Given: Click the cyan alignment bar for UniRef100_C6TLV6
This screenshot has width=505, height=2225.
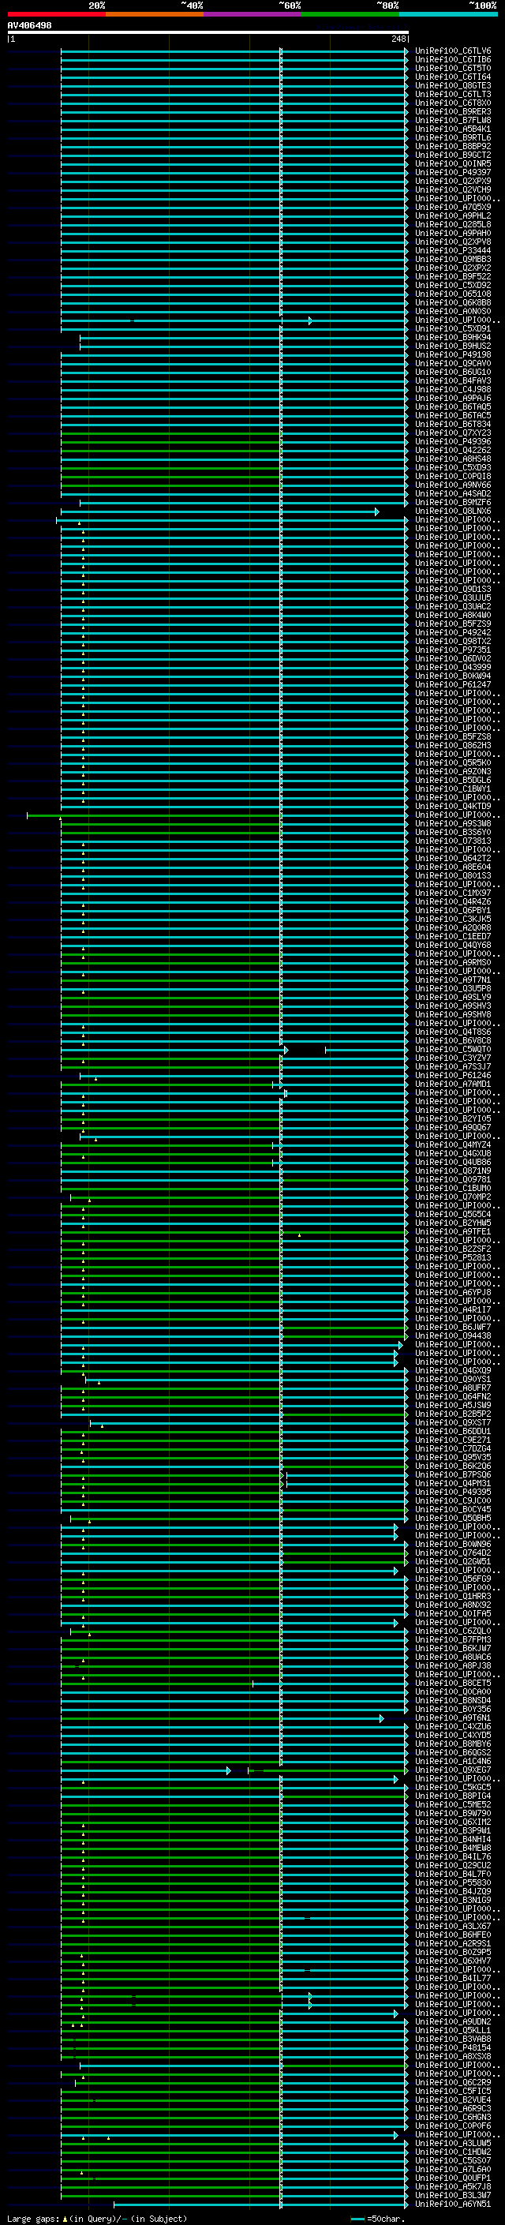Looking at the screenshot, I should [x=234, y=52].
